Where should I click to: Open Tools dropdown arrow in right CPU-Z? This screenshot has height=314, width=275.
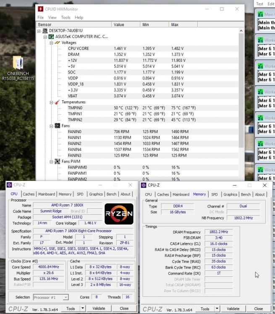tap(217, 309)
